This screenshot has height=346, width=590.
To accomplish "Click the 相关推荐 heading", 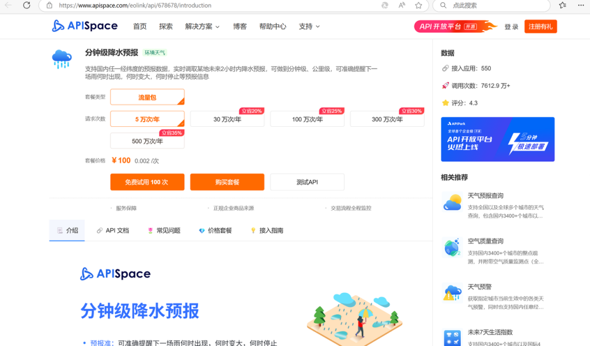I will coord(454,178).
